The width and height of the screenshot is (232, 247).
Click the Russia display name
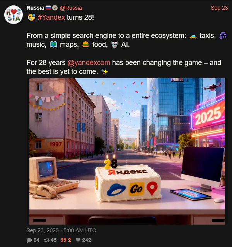35,8
